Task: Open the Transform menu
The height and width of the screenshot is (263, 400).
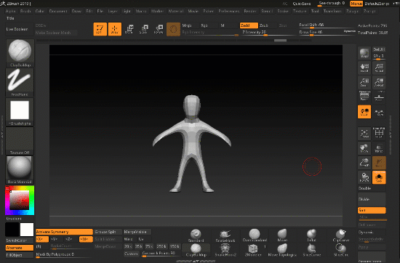Action: tap(332, 11)
